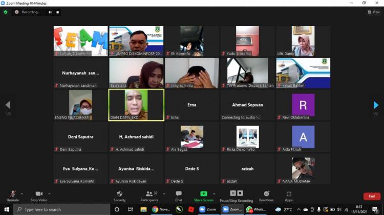Open the volume control in system tray
The image size is (384, 215).
click(x=339, y=209)
